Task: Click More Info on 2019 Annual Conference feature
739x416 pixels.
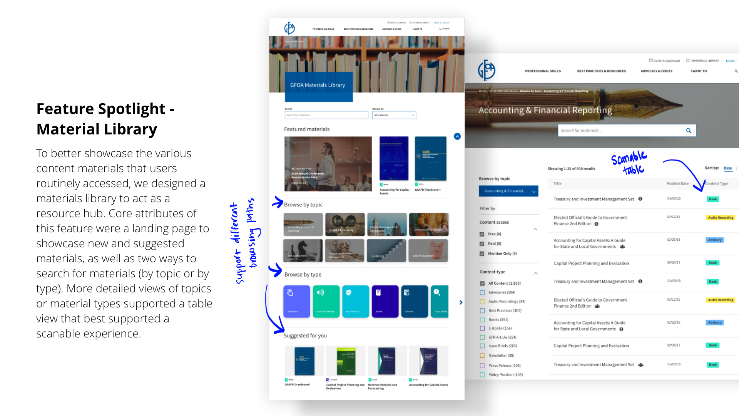Action: coord(299,183)
